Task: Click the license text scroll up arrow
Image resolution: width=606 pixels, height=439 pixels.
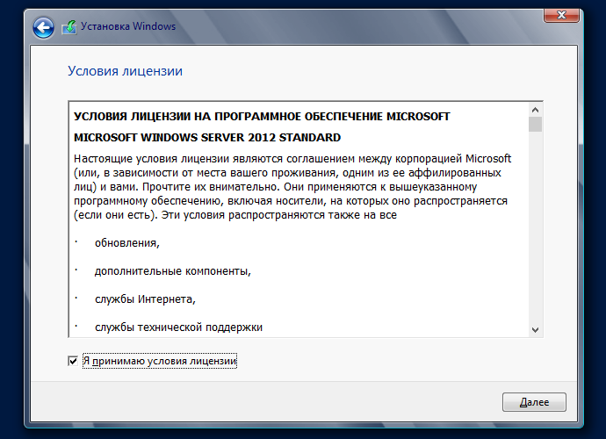Action: point(535,110)
